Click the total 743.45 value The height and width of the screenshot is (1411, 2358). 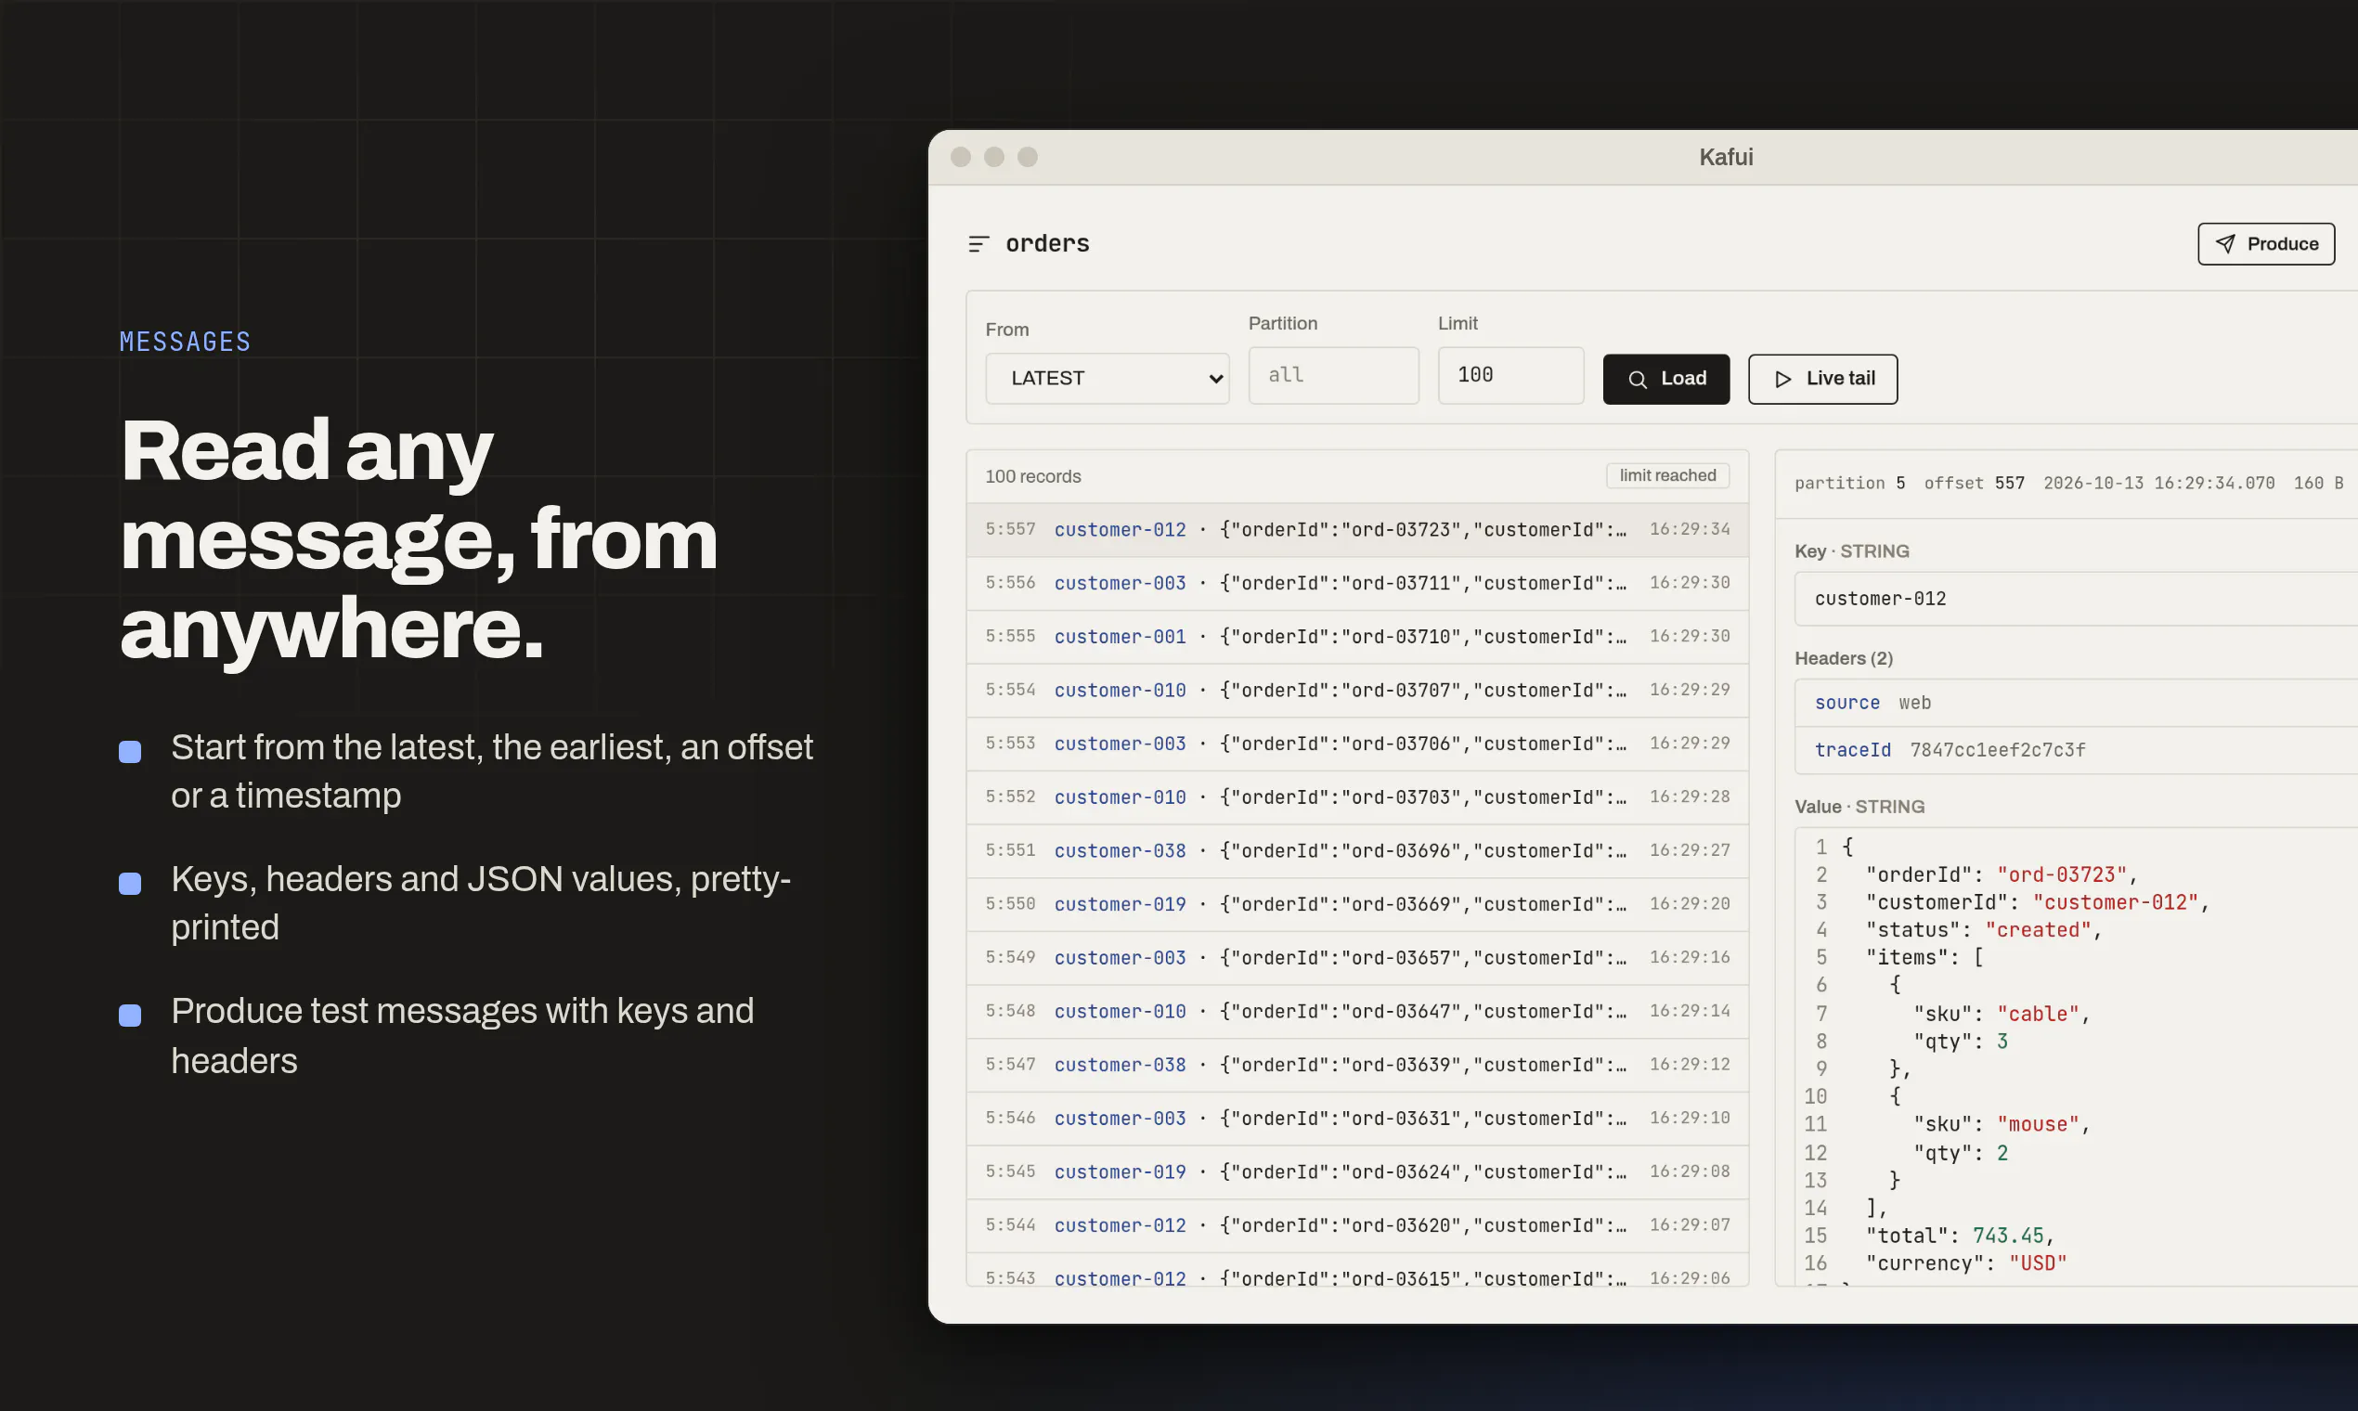coord(2007,1236)
